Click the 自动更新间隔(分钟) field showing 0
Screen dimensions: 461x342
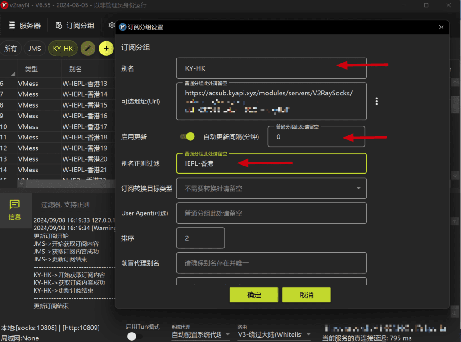316,137
